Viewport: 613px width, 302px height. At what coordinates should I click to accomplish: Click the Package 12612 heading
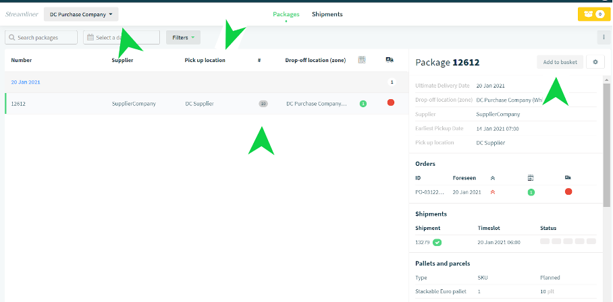(x=447, y=63)
